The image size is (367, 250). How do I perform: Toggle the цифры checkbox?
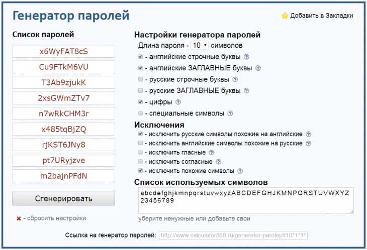[140, 102]
